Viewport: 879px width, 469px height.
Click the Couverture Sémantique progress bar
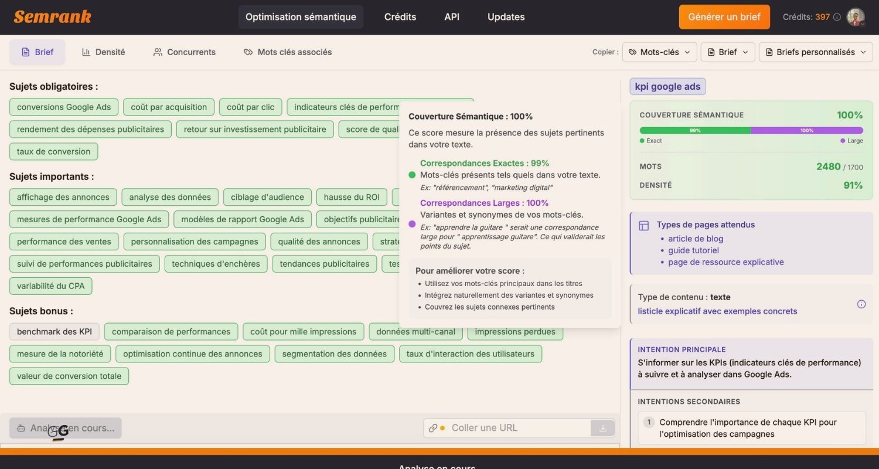(751, 130)
